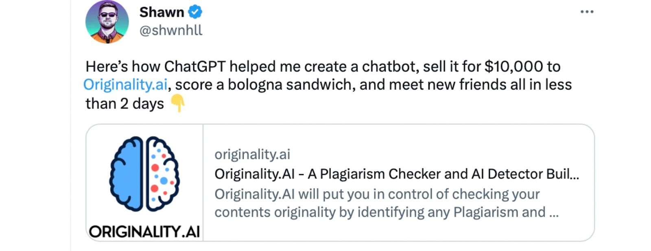Screen dimensions: 651x251
Task: Click the brain logo in link card
Action: (144, 174)
